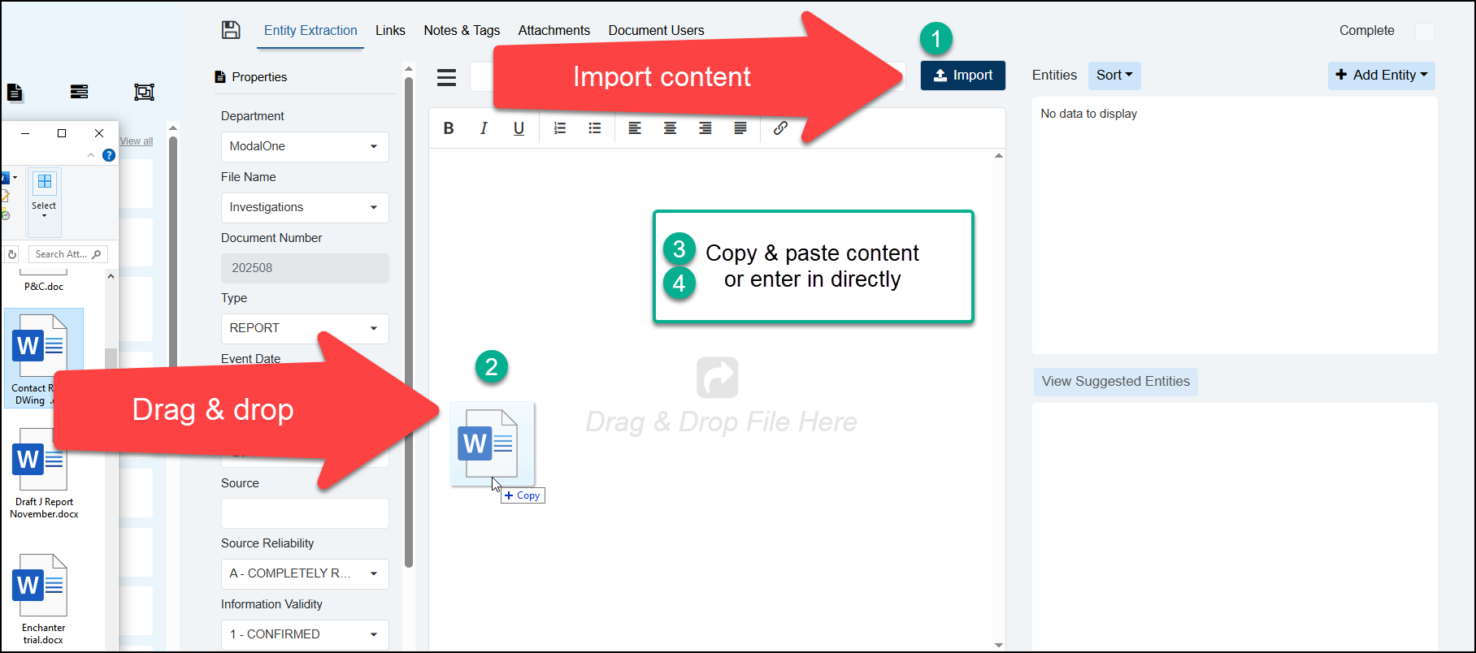Expand the Add Entity dropdown

pos(1381,76)
